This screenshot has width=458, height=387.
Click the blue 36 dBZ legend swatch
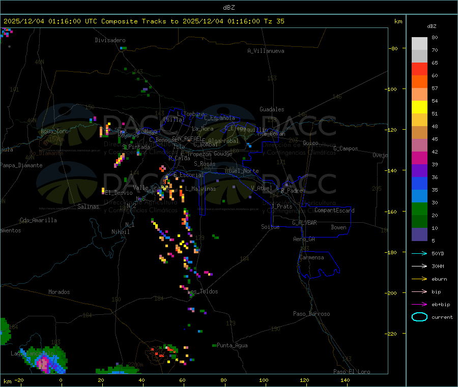(x=419, y=183)
